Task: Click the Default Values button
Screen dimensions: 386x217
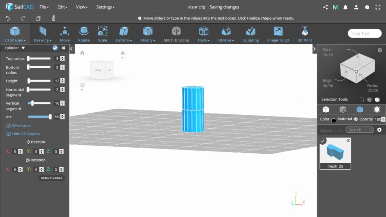Action: tap(51, 178)
